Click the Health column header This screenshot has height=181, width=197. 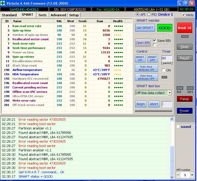[118, 21]
